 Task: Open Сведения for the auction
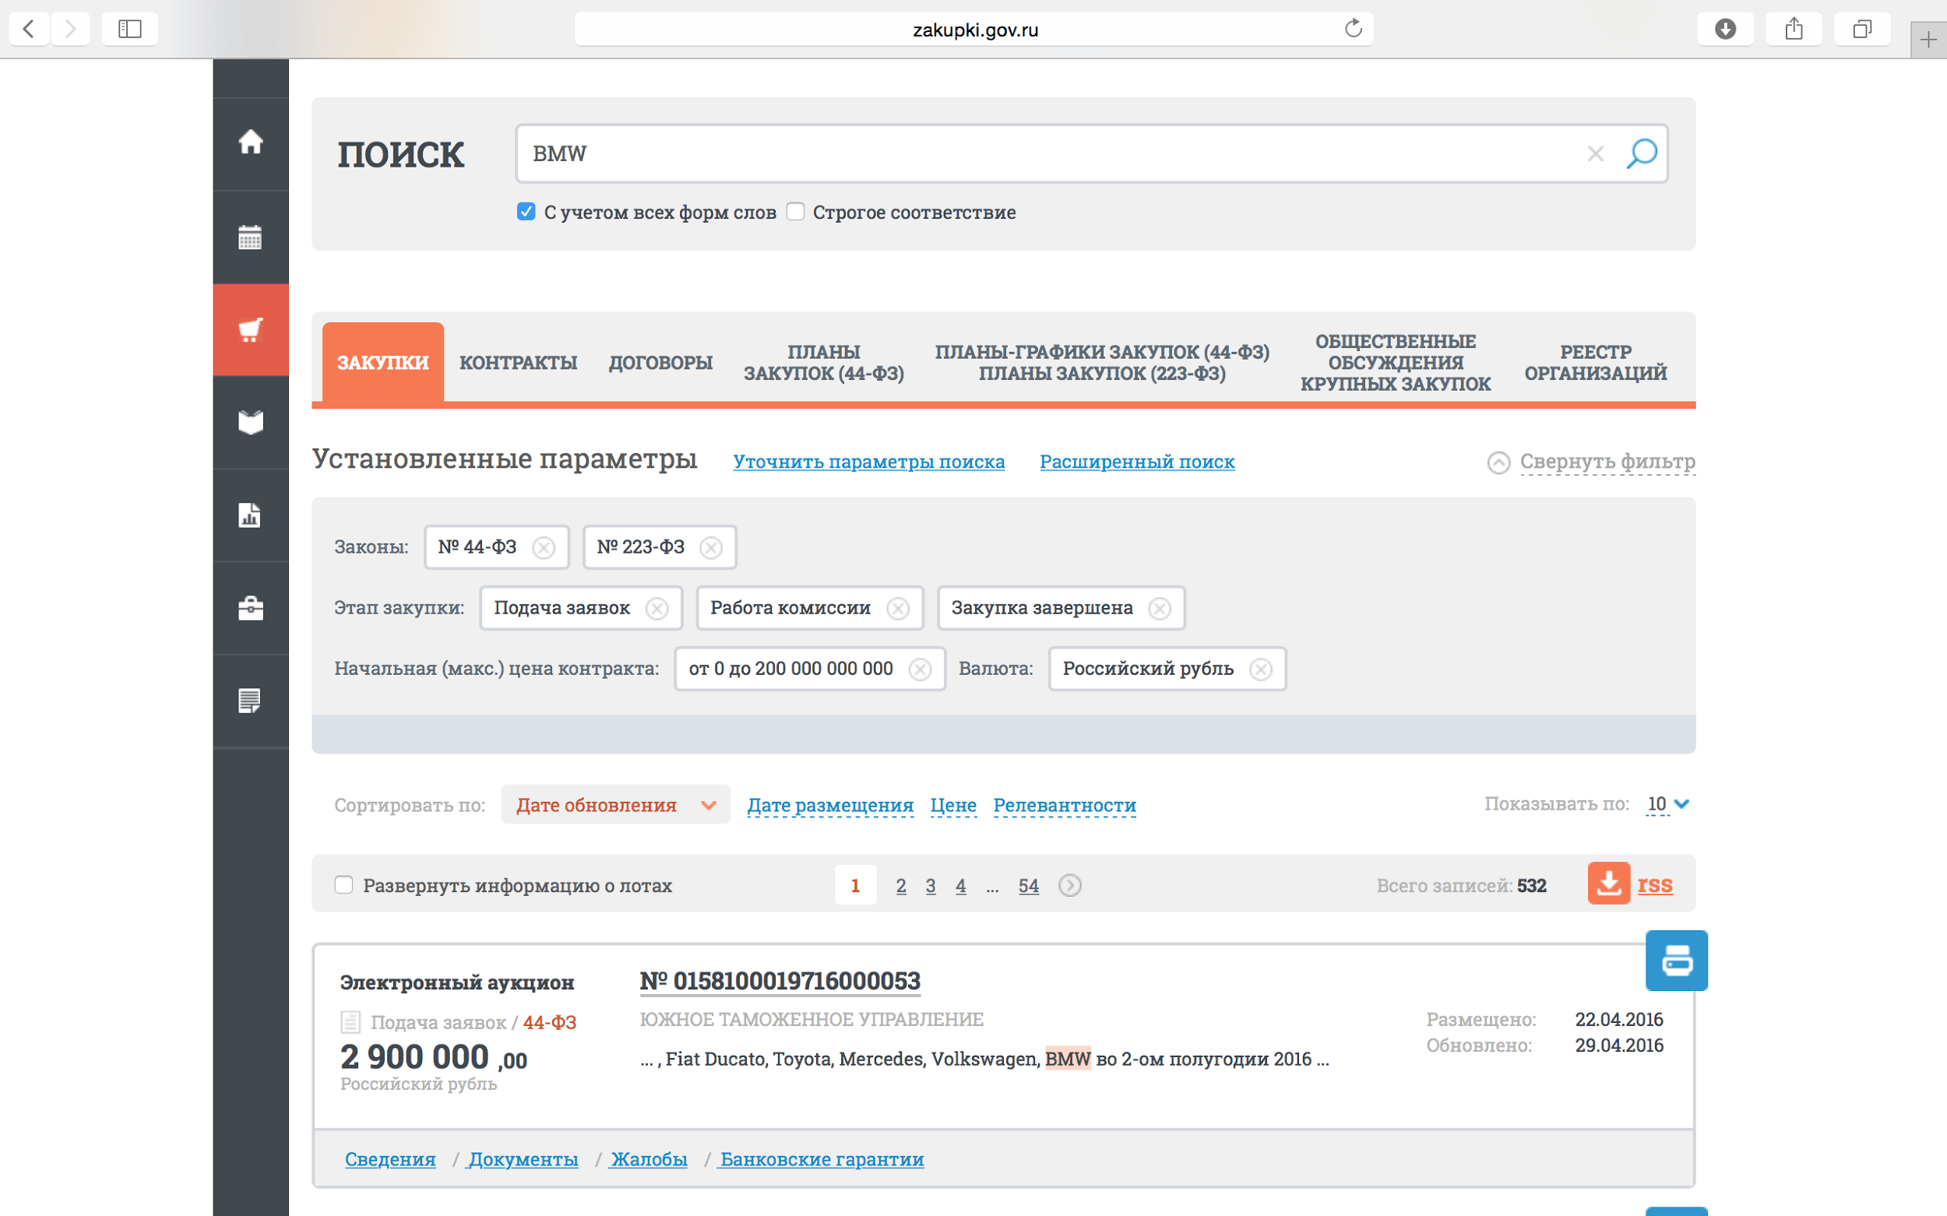click(390, 1159)
